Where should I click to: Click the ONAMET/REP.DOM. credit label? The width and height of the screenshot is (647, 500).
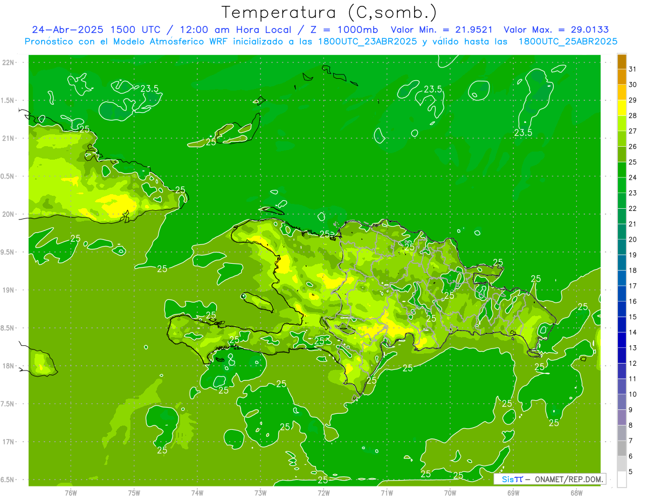569,479
